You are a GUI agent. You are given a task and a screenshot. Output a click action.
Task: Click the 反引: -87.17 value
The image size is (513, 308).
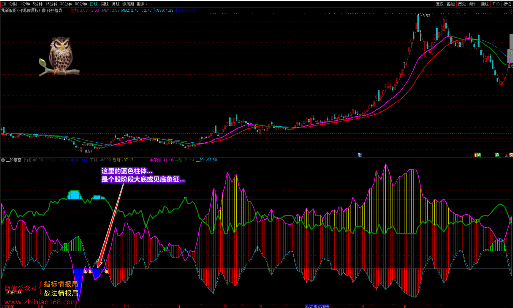(x=123, y=160)
